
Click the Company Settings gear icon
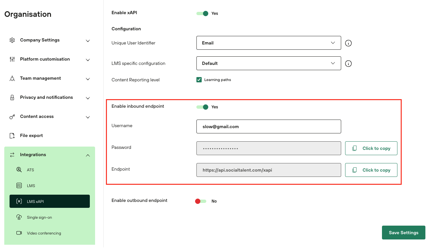coord(12,40)
